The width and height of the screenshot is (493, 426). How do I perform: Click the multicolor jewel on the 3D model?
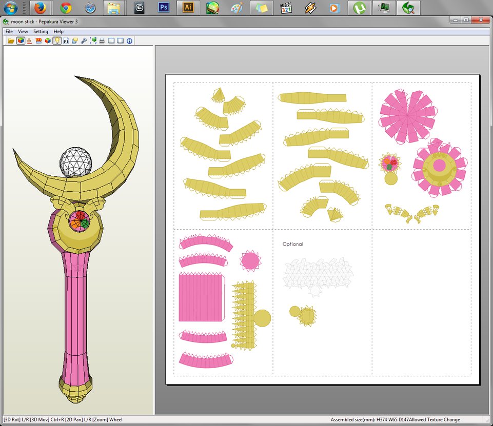[80, 221]
